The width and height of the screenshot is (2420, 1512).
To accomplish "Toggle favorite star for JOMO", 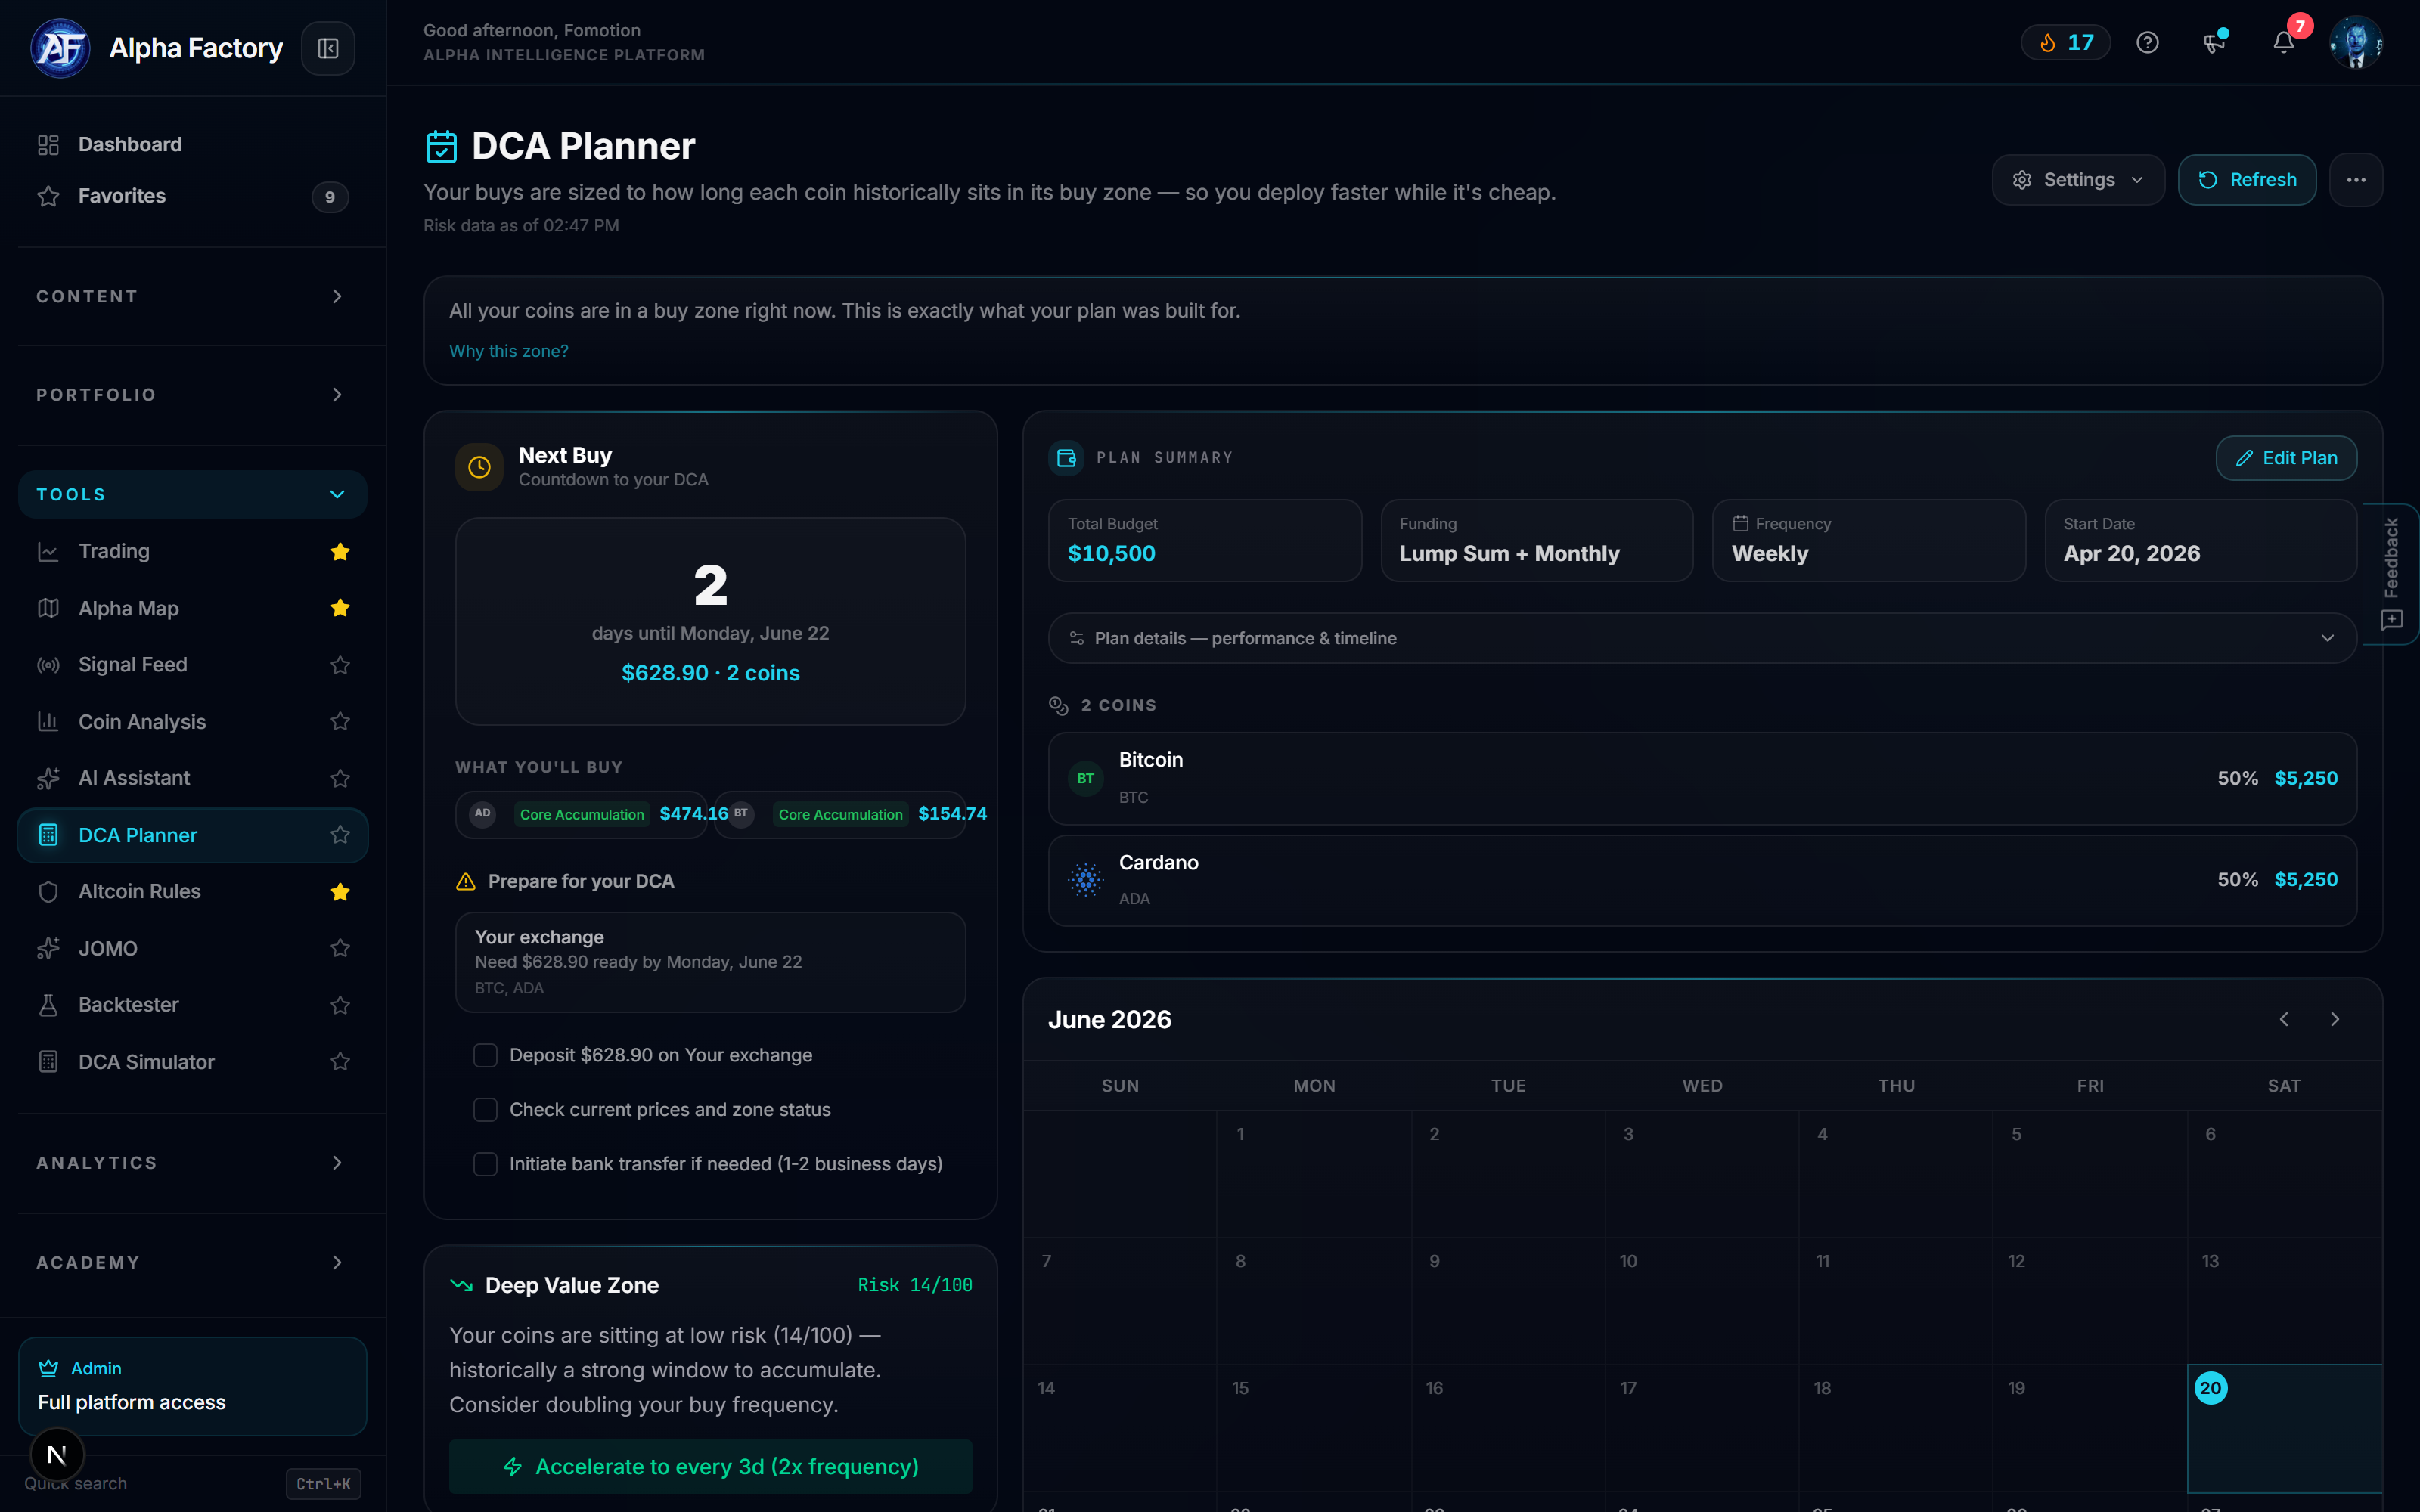I will tap(340, 948).
